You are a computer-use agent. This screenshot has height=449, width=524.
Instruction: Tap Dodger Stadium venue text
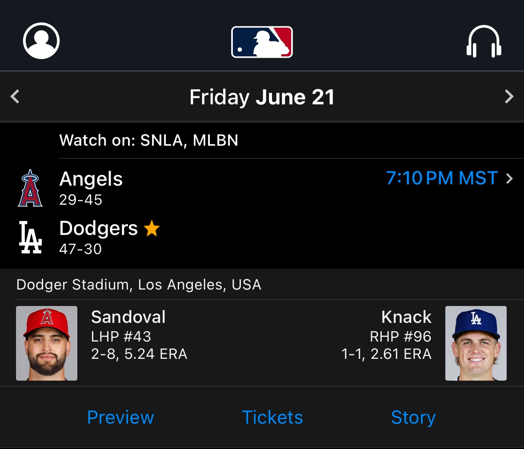tap(139, 285)
